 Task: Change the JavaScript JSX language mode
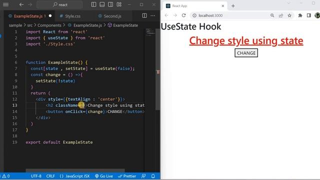click(74, 176)
